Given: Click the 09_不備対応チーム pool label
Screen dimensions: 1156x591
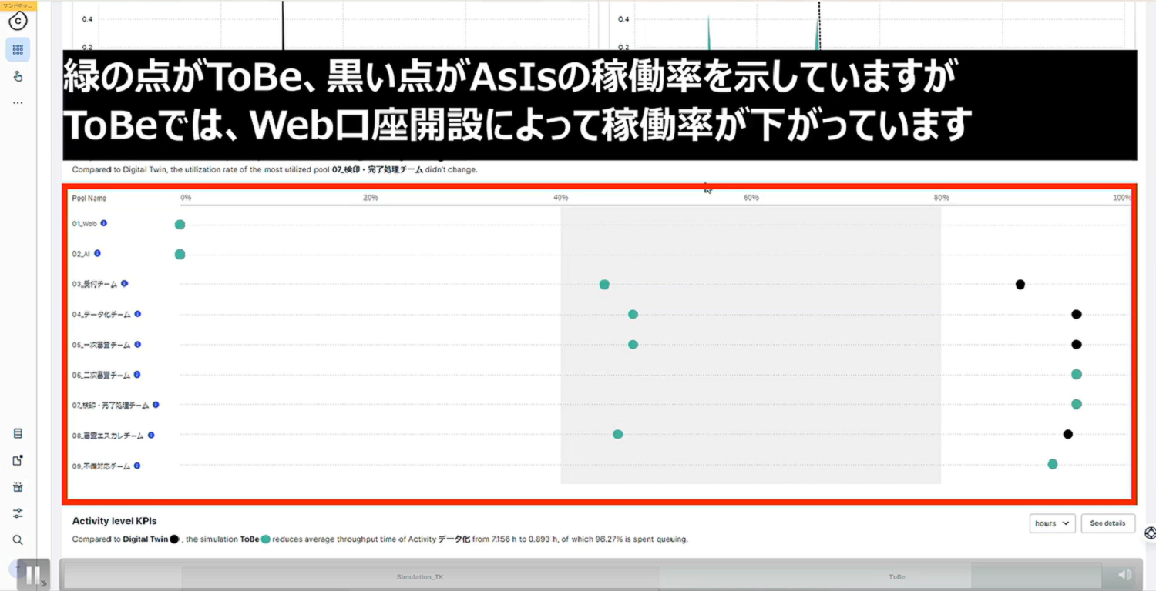Looking at the screenshot, I should tap(102, 466).
